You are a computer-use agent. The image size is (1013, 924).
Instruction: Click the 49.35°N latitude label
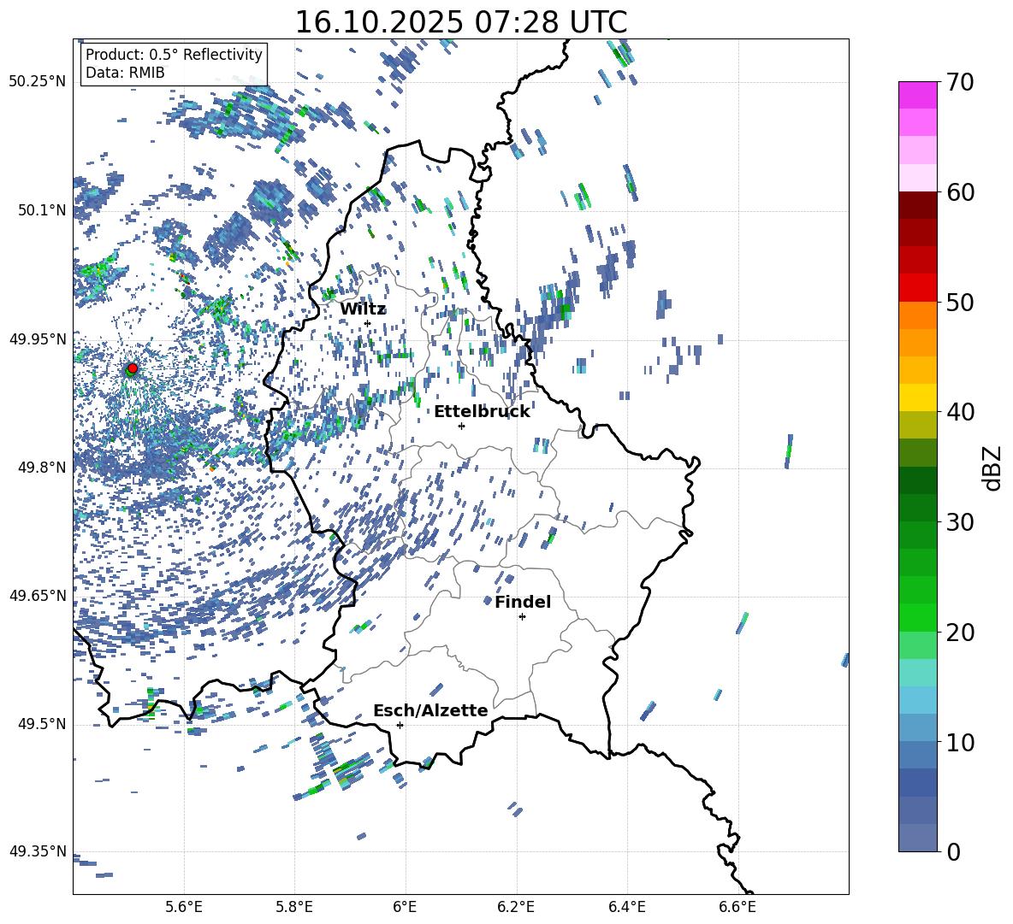point(38,851)
